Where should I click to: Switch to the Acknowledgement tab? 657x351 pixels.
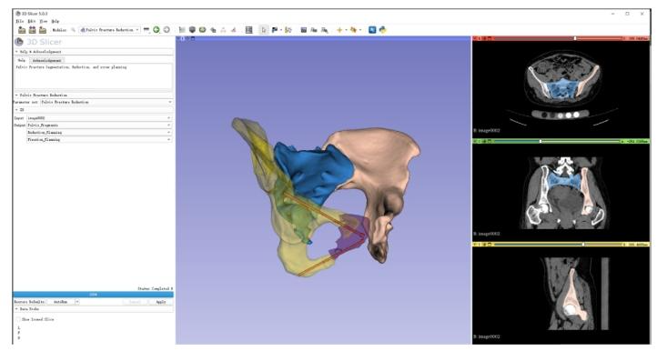click(46, 60)
